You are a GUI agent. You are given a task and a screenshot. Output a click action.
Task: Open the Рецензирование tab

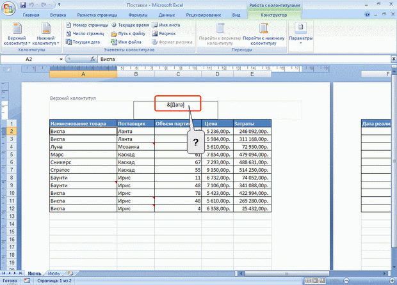pos(204,15)
